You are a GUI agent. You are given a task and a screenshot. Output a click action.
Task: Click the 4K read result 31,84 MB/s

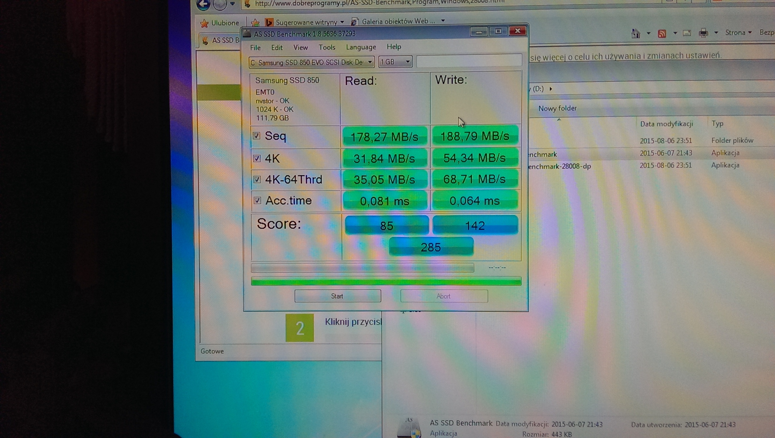point(385,158)
